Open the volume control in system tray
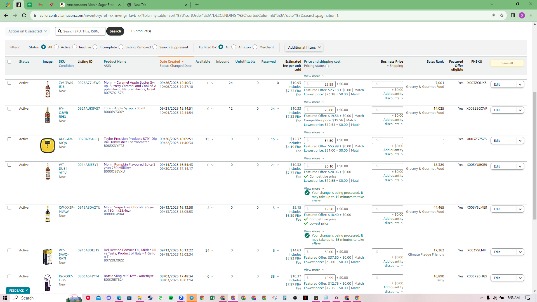Image resolution: width=537 pixels, height=302 pixels. click(x=495, y=298)
